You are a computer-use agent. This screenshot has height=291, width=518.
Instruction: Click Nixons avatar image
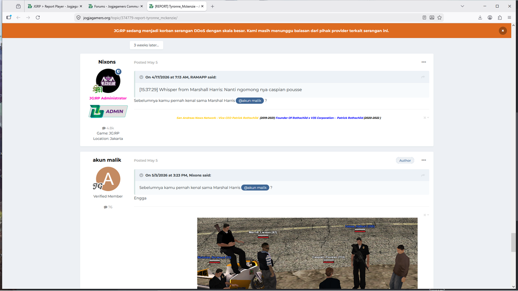108,81
